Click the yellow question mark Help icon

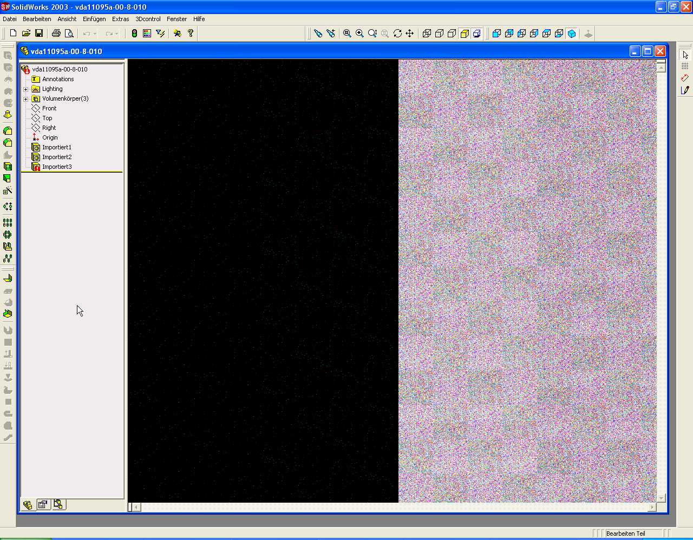point(191,34)
